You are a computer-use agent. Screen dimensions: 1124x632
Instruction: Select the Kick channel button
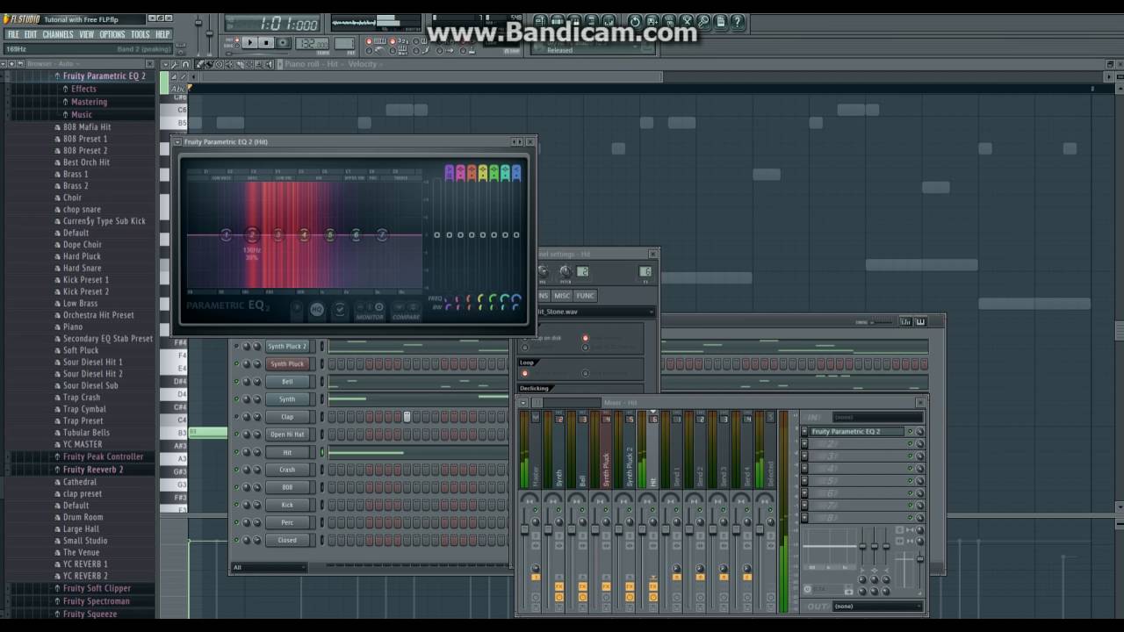(x=287, y=505)
